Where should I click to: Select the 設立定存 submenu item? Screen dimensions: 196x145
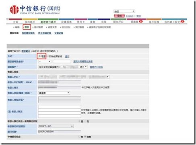pyautogui.click(x=66, y=27)
